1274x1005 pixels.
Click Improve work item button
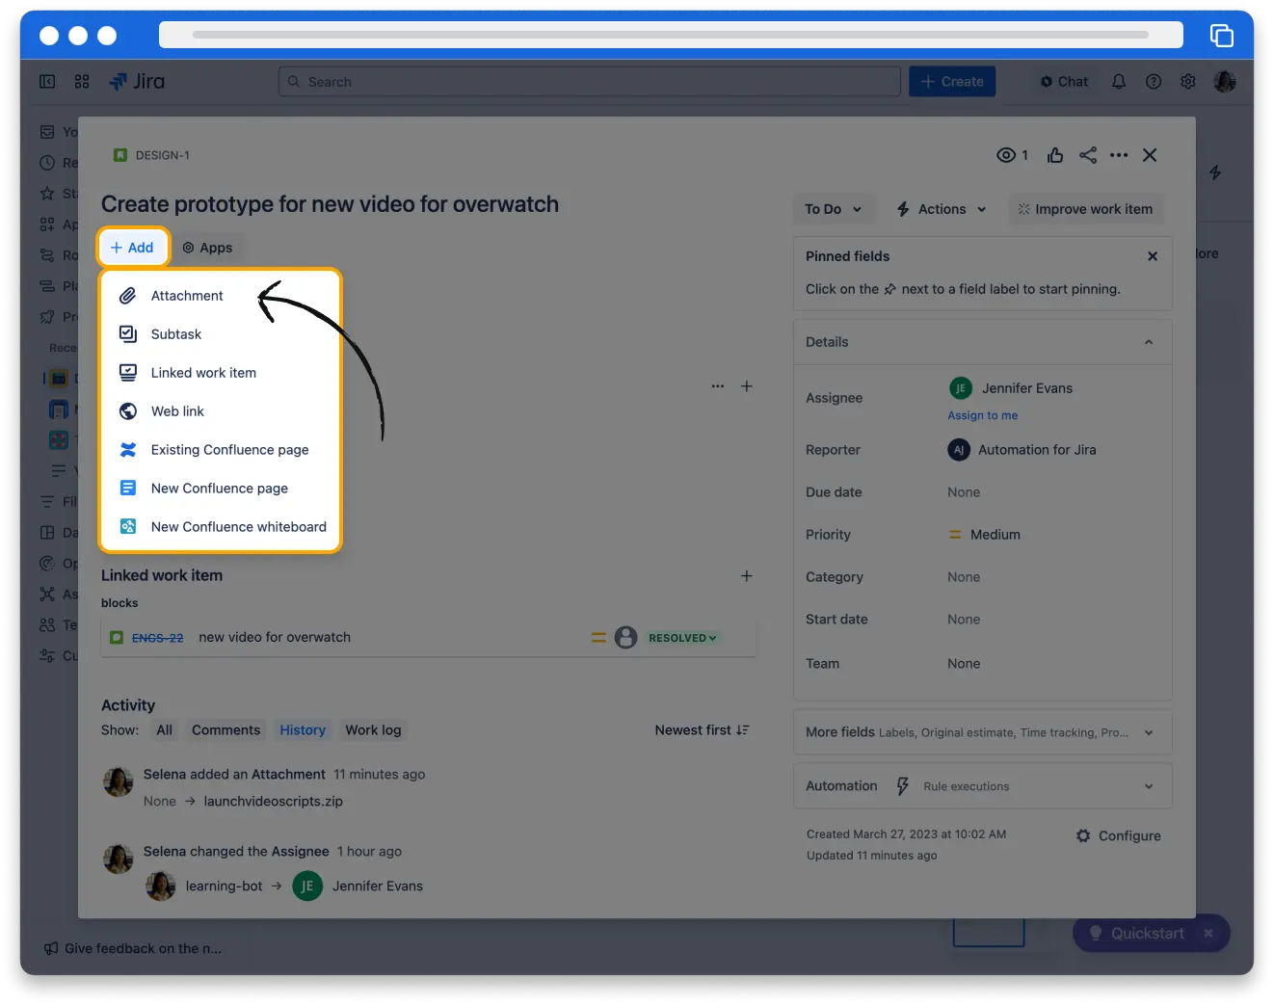point(1086,209)
